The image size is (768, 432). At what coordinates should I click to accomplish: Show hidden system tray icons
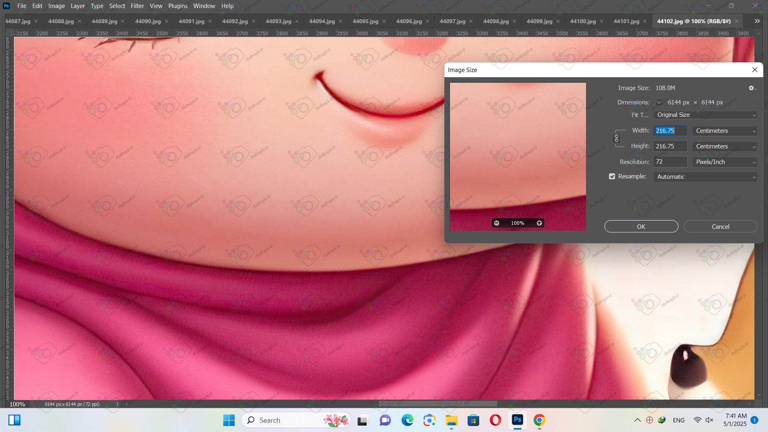(x=638, y=420)
